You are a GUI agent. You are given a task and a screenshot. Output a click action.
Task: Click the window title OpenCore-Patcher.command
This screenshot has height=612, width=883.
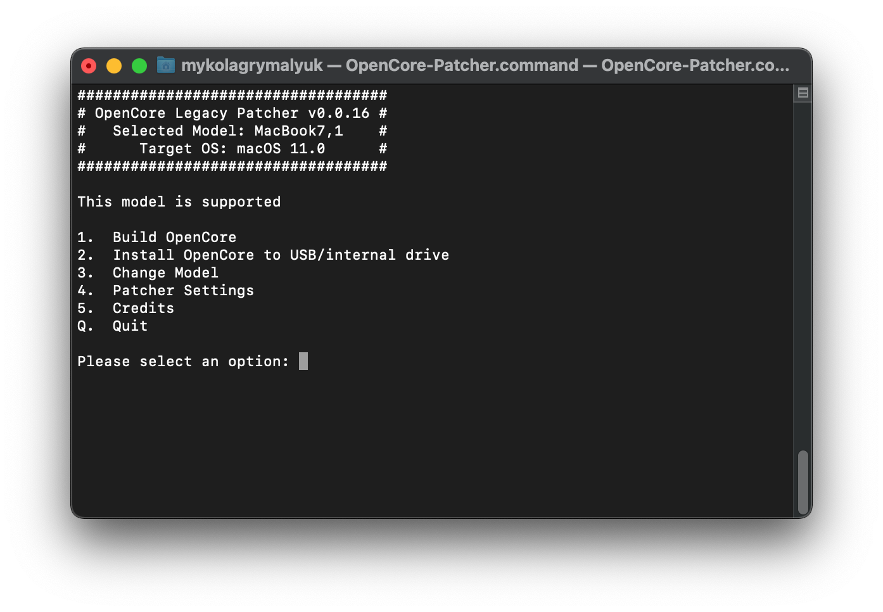pyautogui.click(x=462, y=65)
